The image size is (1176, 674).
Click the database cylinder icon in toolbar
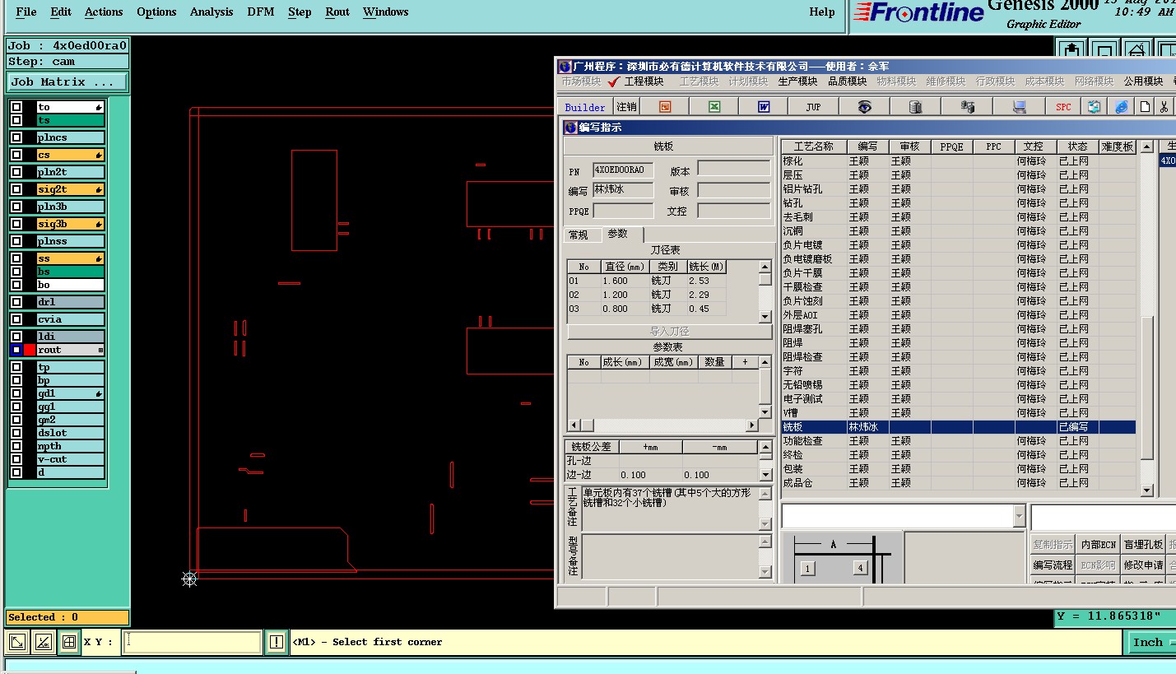915,107
